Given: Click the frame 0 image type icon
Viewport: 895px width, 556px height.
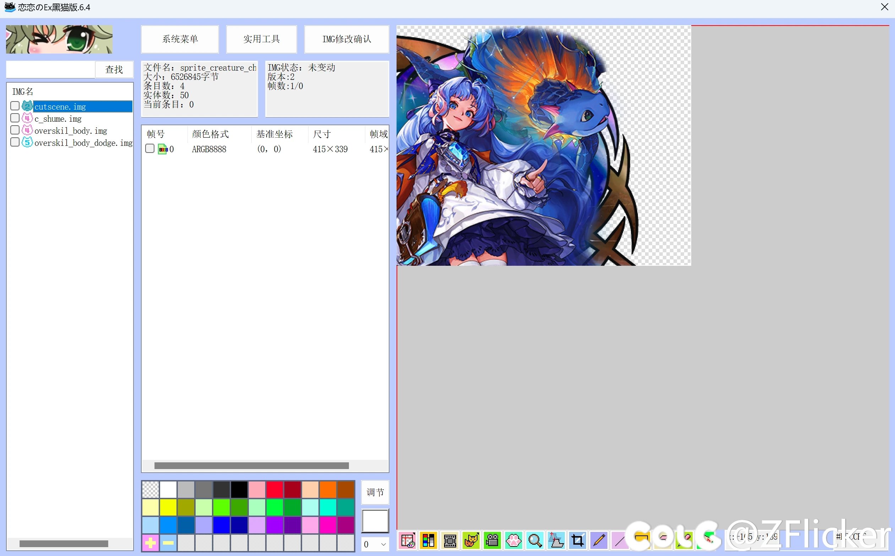Looking at the screenshot, I should click(x=163, y=149).
